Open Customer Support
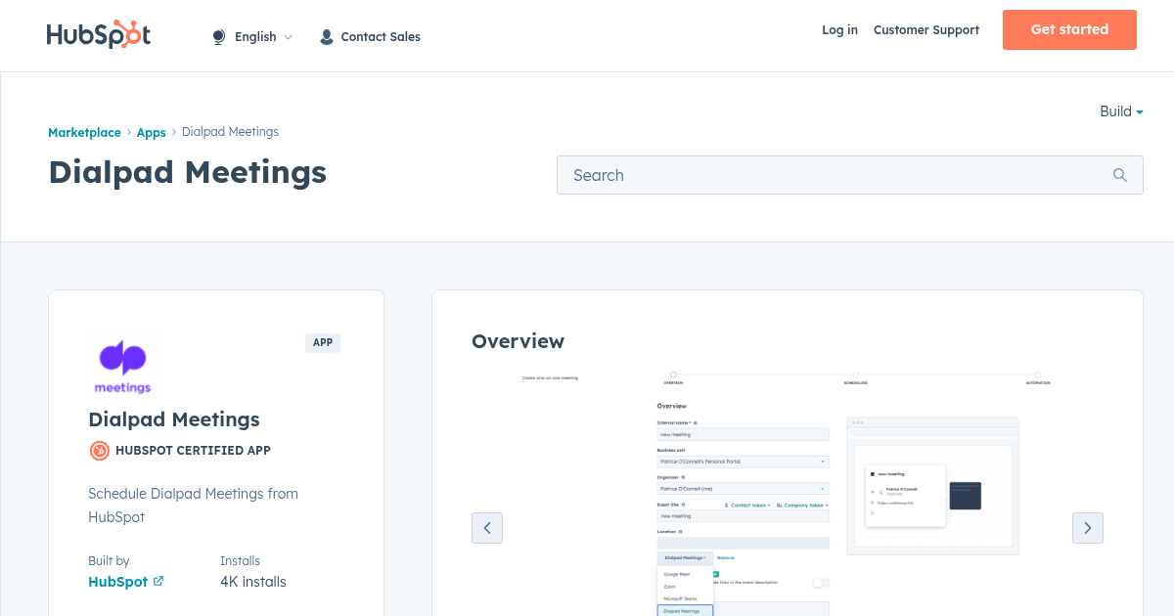Image resolution: width=1174 pixels, height=616 pixels. tap(926, 30)
